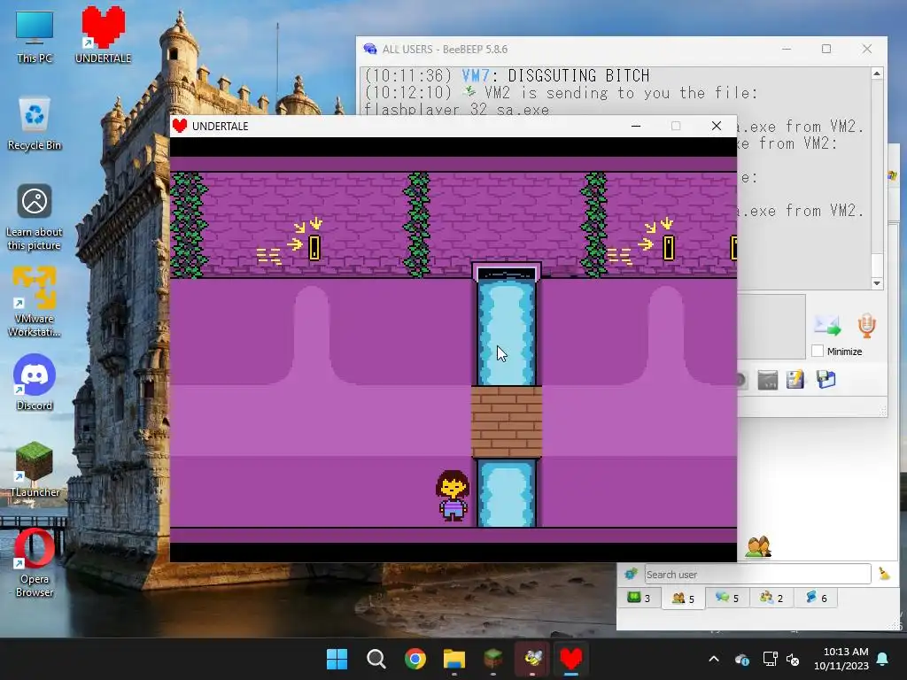
Task: Select the Opera Browser desktop shortcut
Action: tap(35, 562)
